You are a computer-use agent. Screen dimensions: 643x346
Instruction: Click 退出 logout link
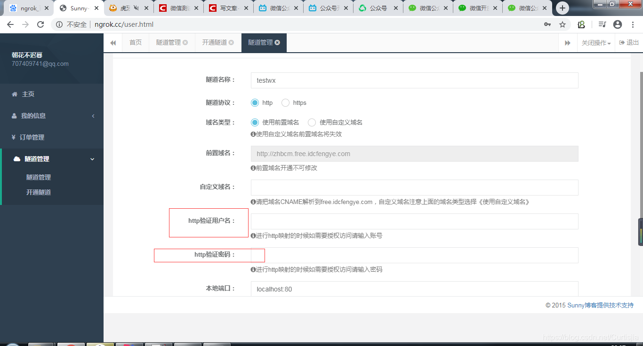(629, 42)
